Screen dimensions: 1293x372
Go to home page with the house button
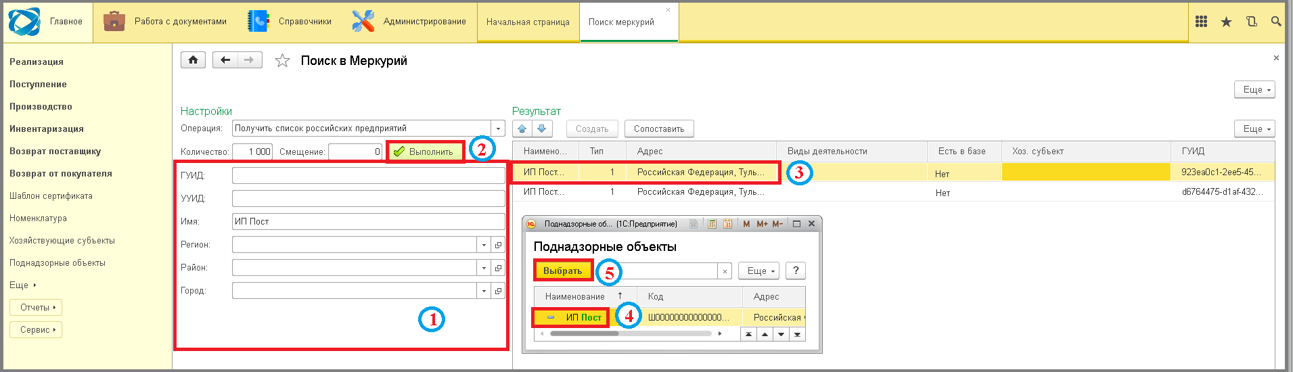(194, 60)
